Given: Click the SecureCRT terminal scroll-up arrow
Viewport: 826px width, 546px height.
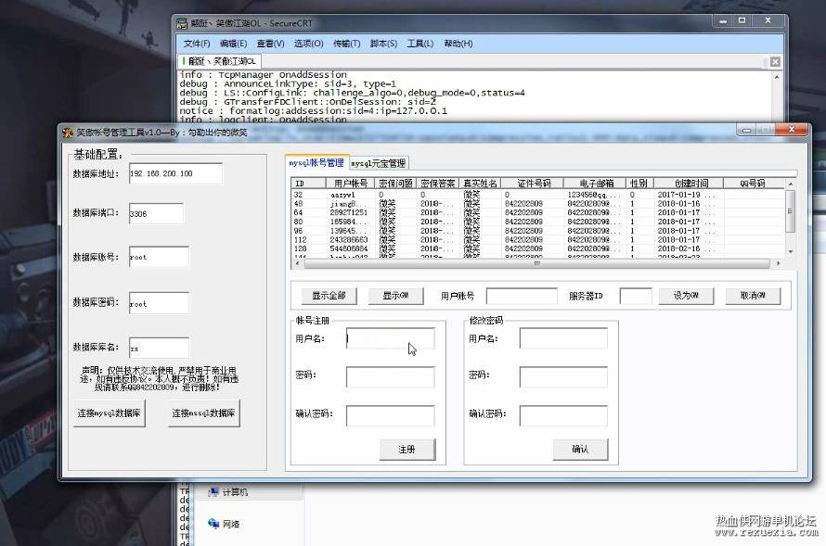Looking at the screenshot, I should coord(777,77).
